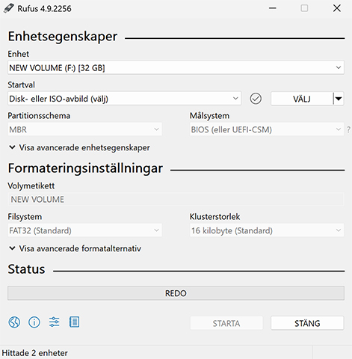352x359 pixels.
Task: Click the checksum checkmark circle icon
Action: point(256,99)
